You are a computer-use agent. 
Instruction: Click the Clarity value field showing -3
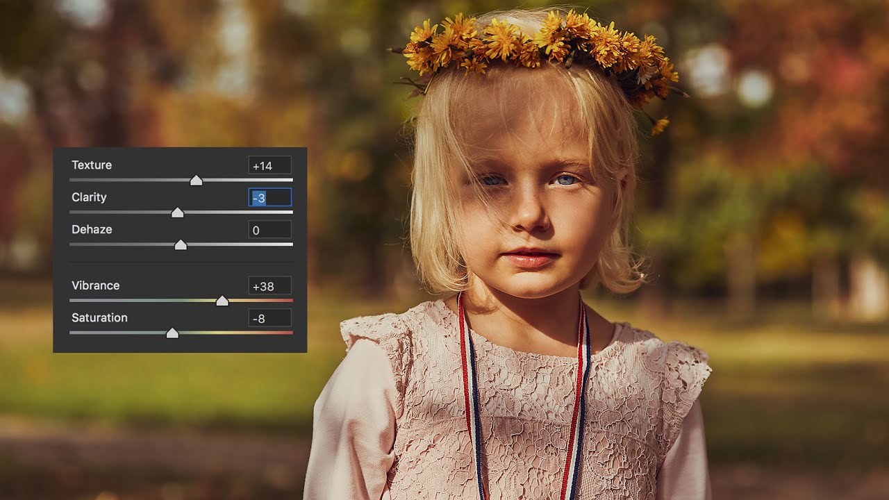[269, 197]
